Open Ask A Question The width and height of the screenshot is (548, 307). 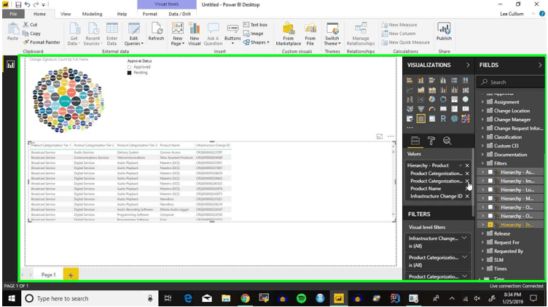(213, 34)
